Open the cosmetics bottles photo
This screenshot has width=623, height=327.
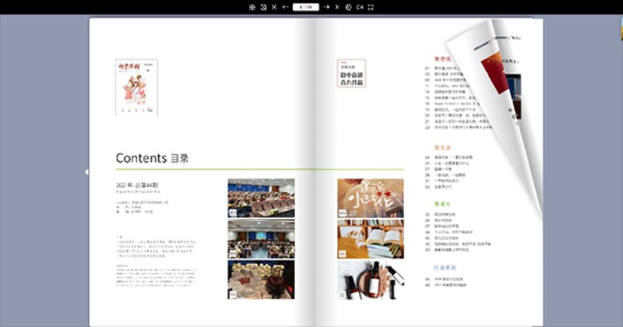[x=371, y=280]
